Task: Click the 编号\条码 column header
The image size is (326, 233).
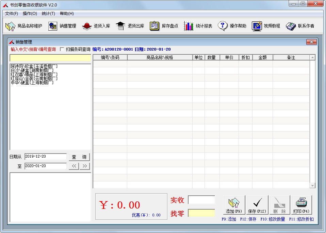Action: 110,57
